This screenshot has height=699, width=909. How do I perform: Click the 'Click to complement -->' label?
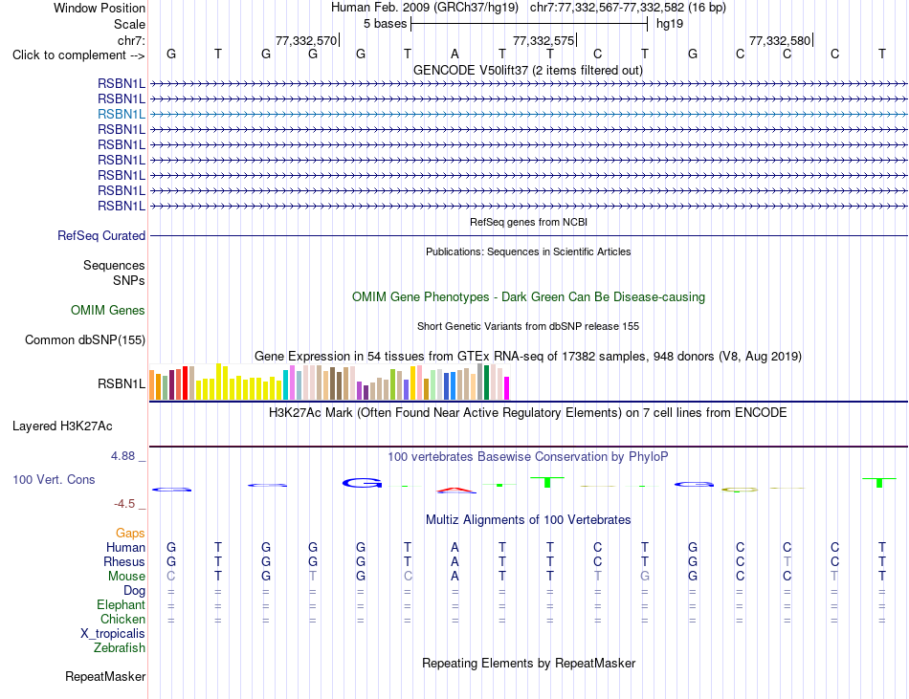click(78, 55)
